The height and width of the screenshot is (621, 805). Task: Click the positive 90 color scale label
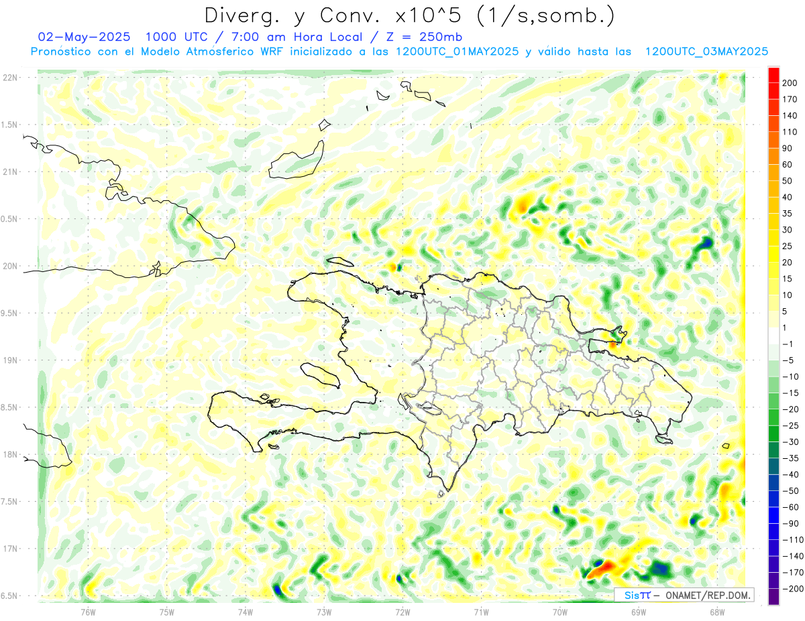(x=788, y=148)
